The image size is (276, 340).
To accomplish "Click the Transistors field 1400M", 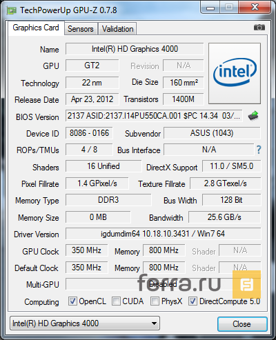I will pyautogui.click(x=184, y=99).
